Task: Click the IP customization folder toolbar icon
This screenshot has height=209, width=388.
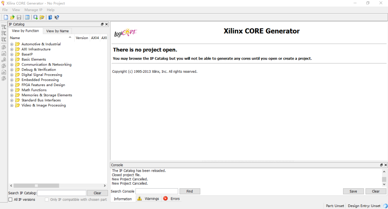Action: pyautogui.click(x=42, y=17)
